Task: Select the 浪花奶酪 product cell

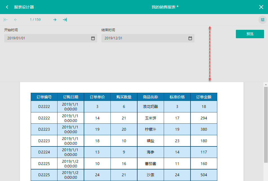Action: 150,107
